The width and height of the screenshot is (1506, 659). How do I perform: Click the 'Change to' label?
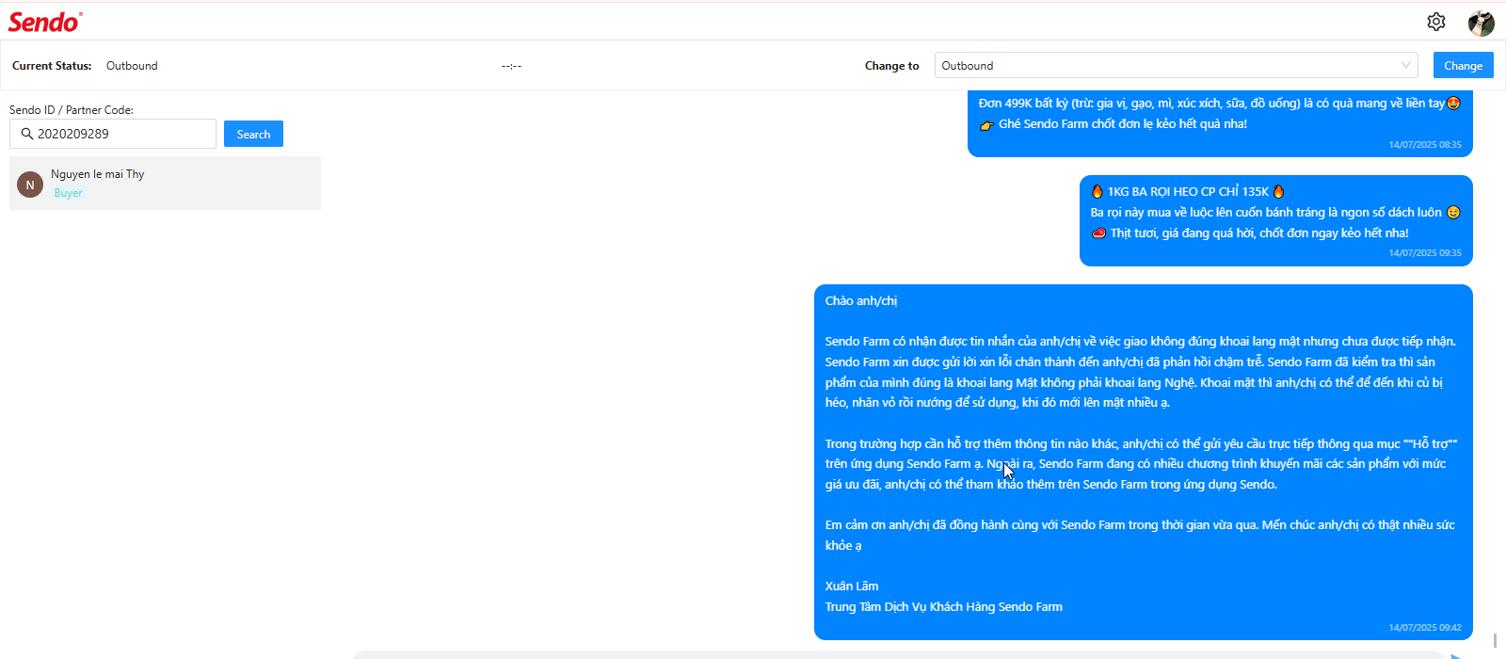tap(892, 66)
